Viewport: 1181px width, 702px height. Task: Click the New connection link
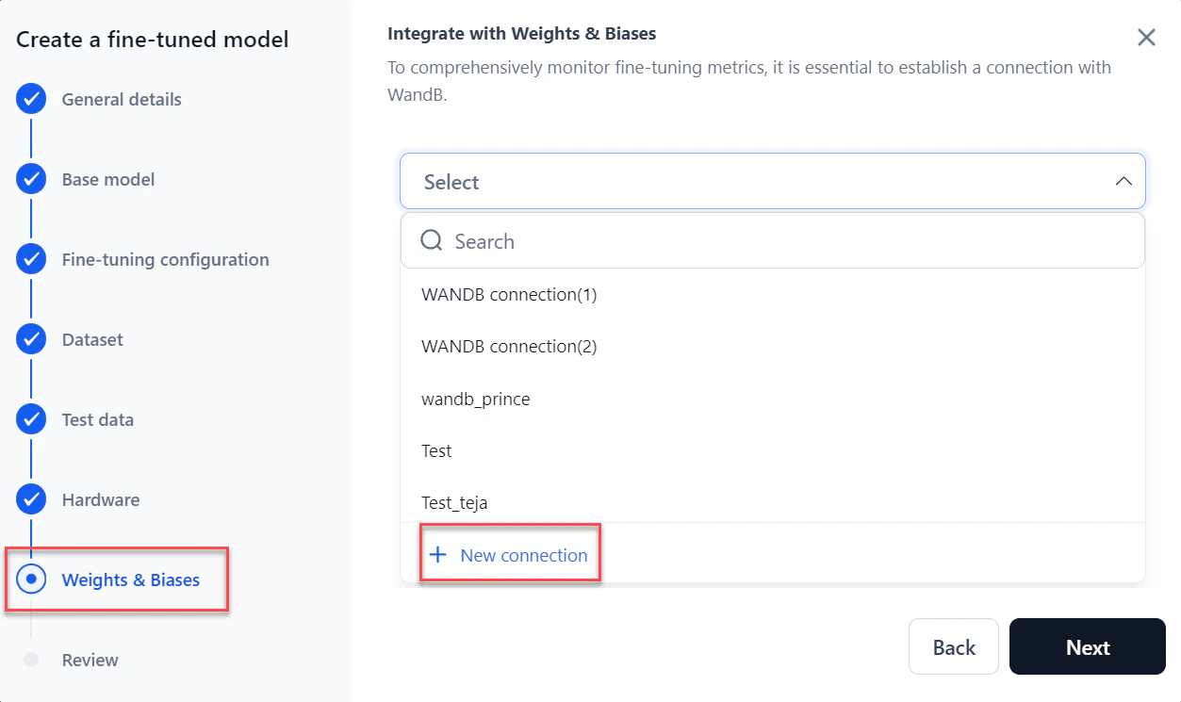[x=523, y=556]
